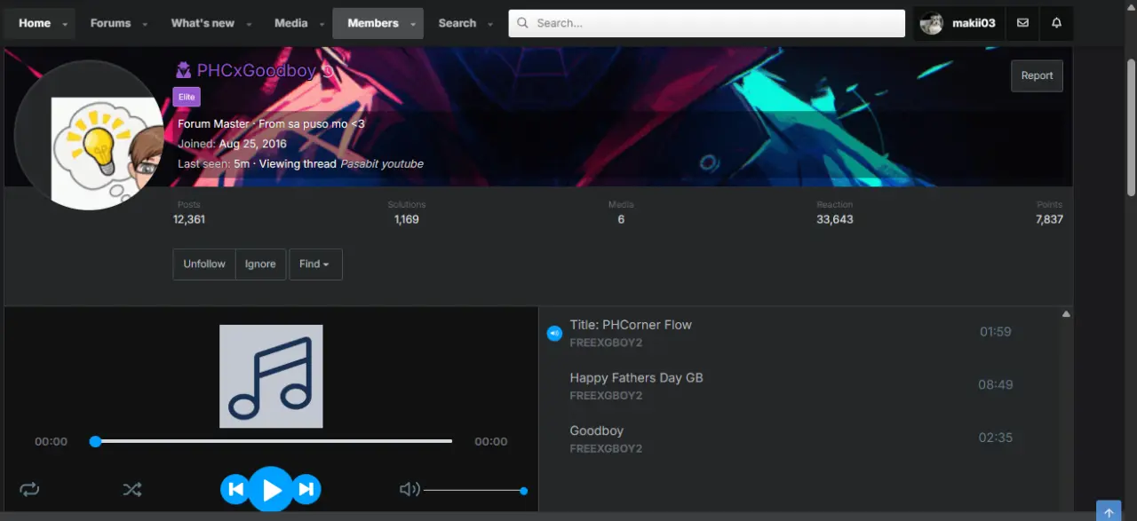Screen dimensions: 1137x521
Task: Expand the Members dropdown arrow
Action: coord(413,24)
